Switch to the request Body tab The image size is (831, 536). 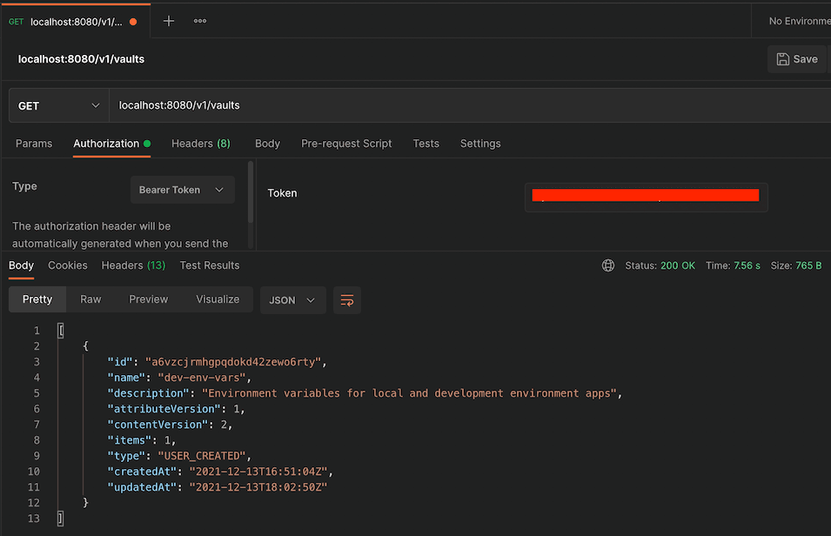(267, 144)
